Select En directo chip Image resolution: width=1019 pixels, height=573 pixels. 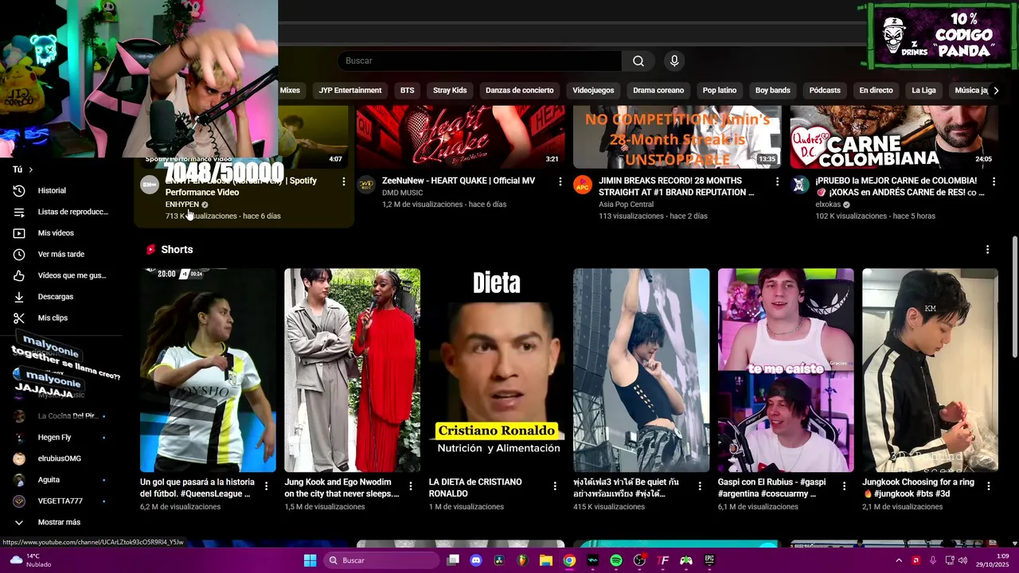click(876, 91)
